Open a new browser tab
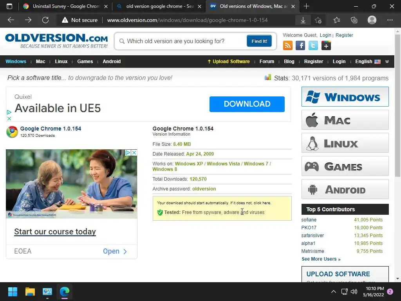The height and width of the screenshot is (301, 401). click(306, 6)
